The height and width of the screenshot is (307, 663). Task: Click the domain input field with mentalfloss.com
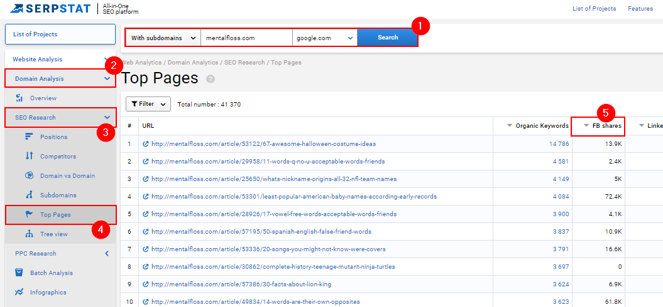[x=246, y=38]
